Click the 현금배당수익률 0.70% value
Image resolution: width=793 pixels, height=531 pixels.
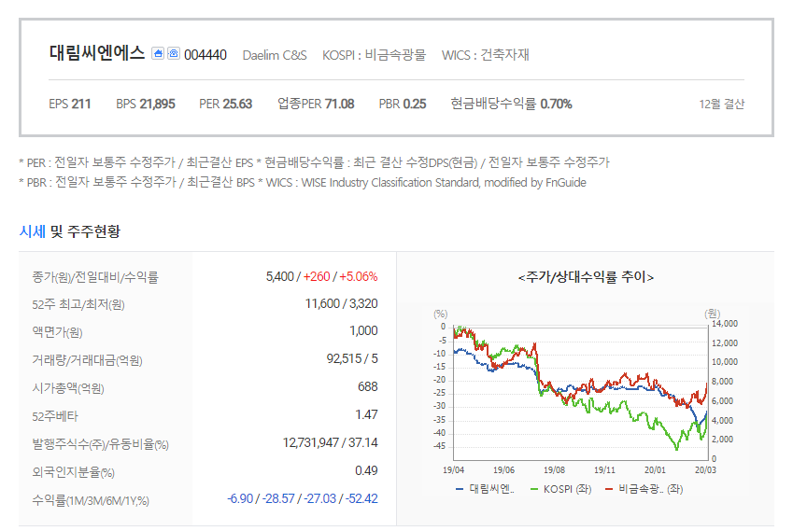pos(511,104)
